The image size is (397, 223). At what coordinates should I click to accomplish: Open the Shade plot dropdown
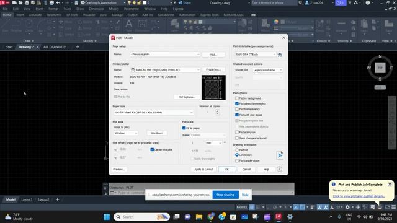point(267,70)
